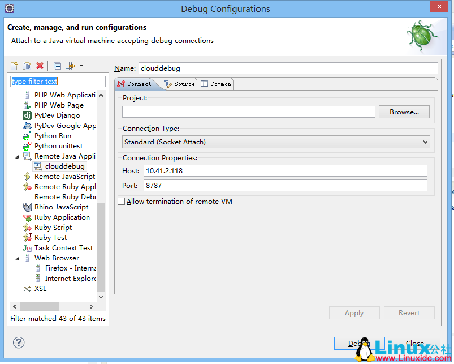
Task: Select the PyDev Django launch type icon
Action: pyautogui.click(x=26, y=115)
